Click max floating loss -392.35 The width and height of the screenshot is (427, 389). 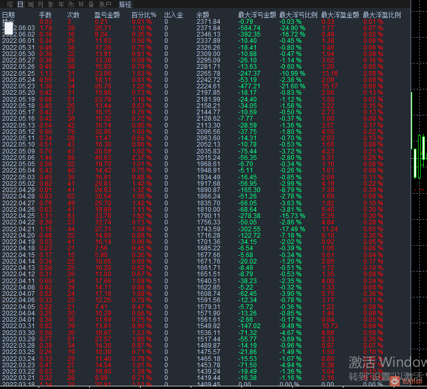tap(249, 34)
